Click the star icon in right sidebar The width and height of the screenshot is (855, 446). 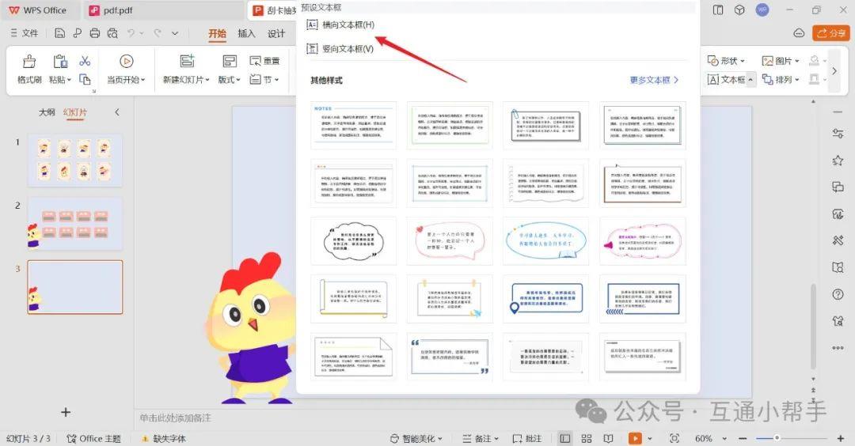(838, 160)
